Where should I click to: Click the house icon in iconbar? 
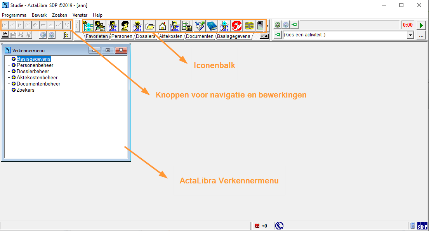(x=162, y=26)
